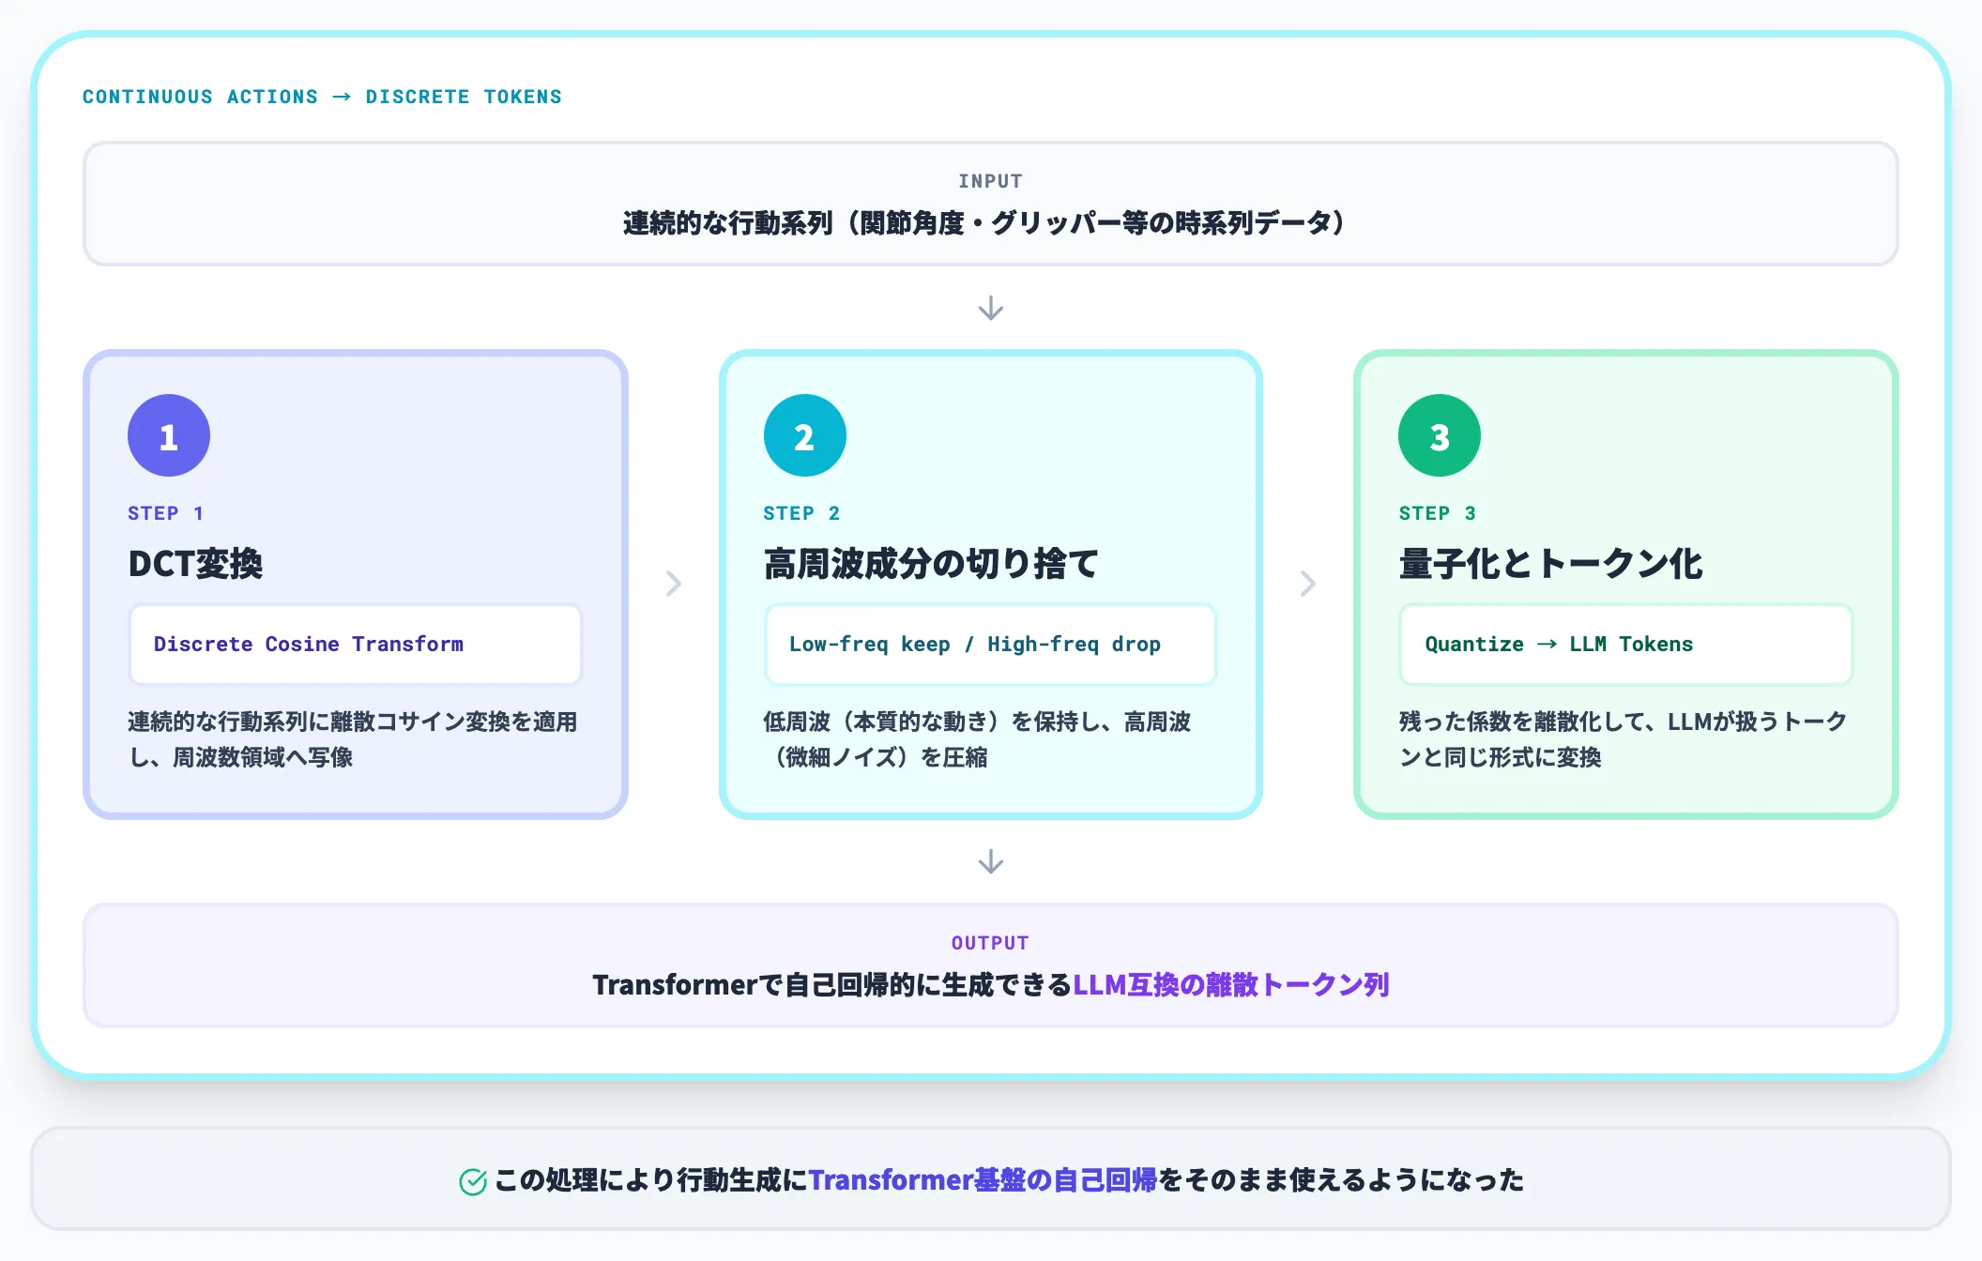Click 'をそのまま使えるようになった' in the footer note

(1341, 1180)
